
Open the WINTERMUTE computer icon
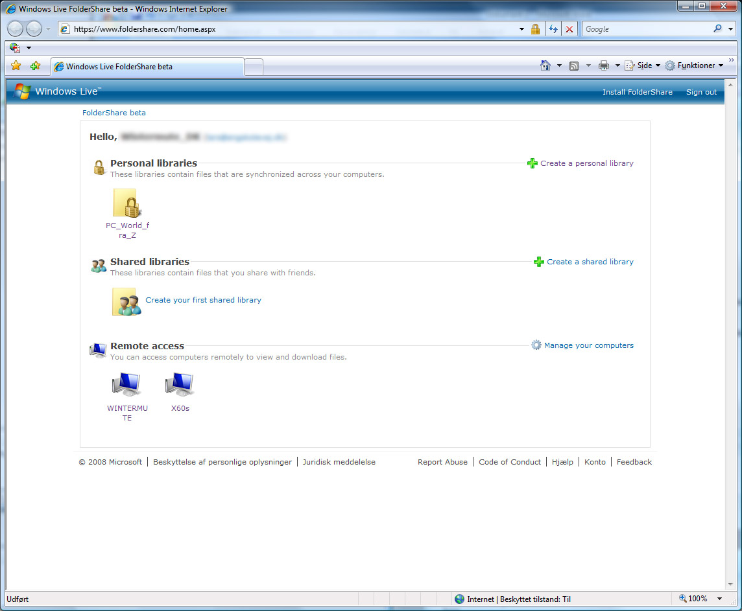point(126,385)
